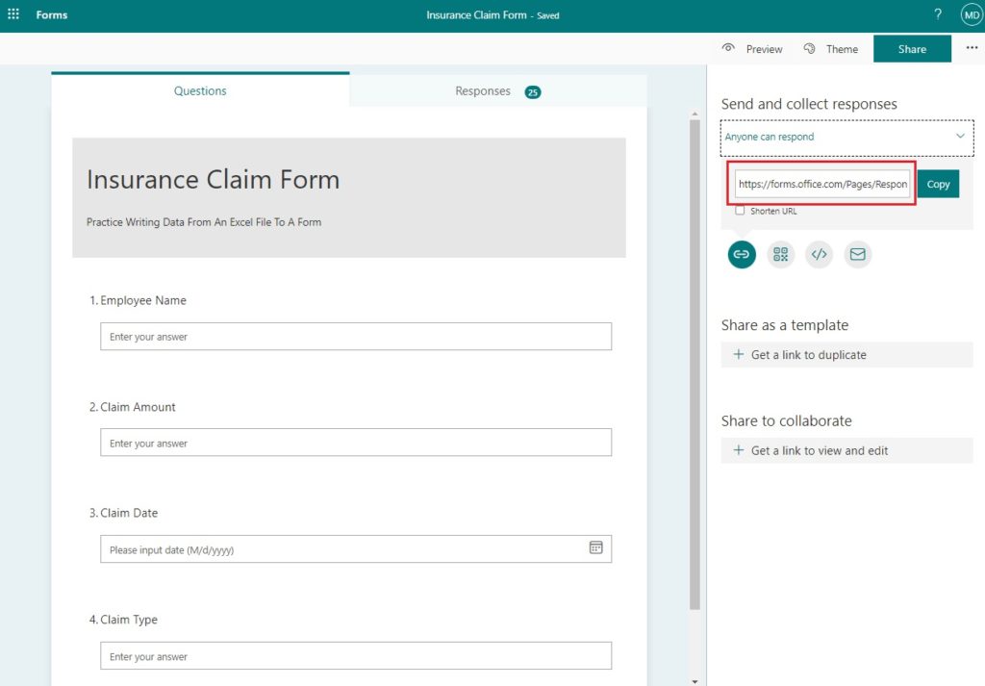The height and width of the screenshot is (686, 985).
Task: Copy the share link icon
Action: [x=741, y=254]
